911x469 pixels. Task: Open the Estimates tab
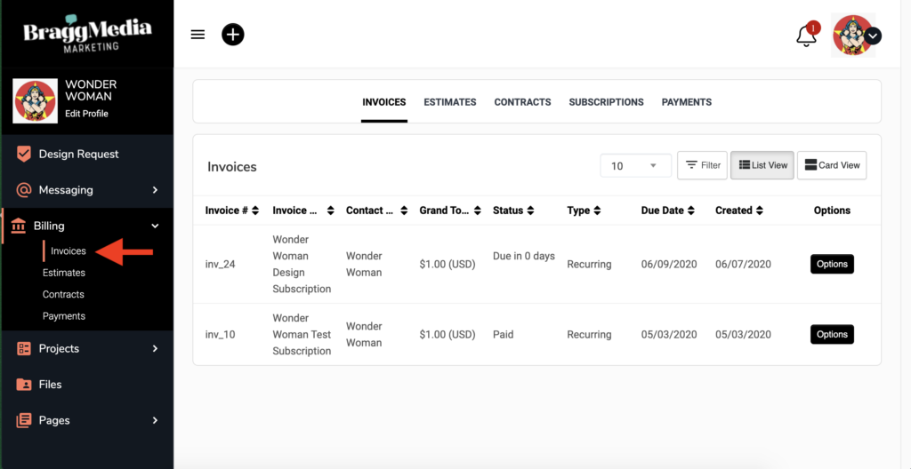point(449,102)
